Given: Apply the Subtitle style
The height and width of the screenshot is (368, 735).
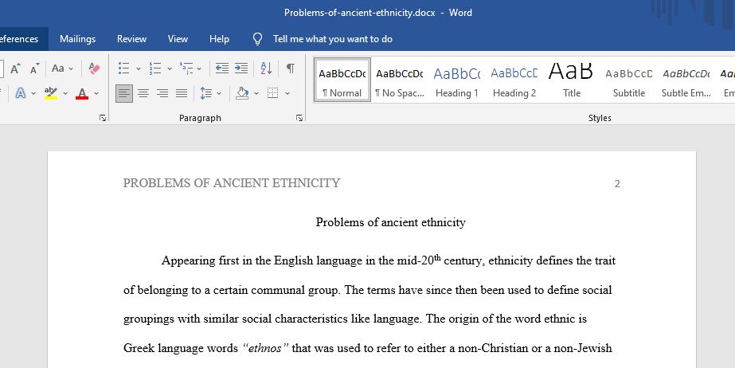Looking at the screenshot, I should coord(629,80).
